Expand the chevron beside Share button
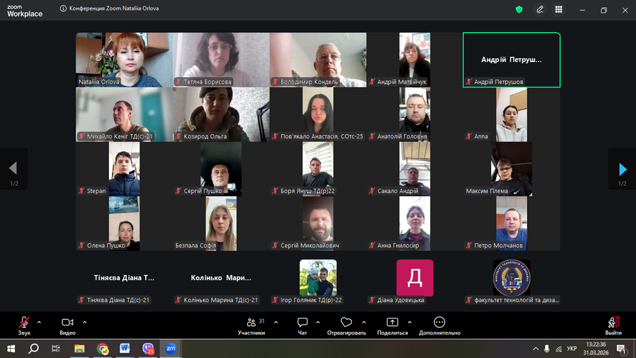Screen dimensions: 636x358 409,322
